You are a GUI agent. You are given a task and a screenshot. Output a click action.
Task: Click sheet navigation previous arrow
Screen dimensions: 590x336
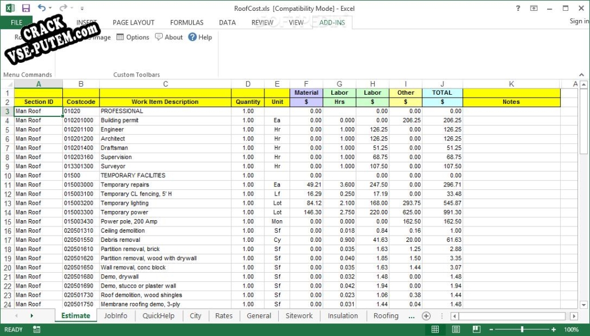(16, 315)
